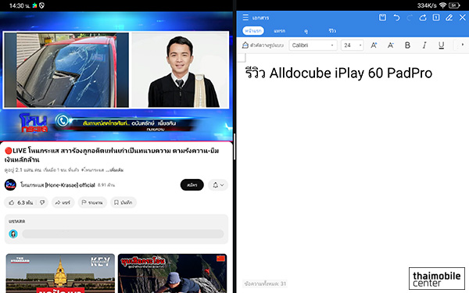Switch to the แทรก tab
Screen dimensions: 469x293
[x=279, y=30]
